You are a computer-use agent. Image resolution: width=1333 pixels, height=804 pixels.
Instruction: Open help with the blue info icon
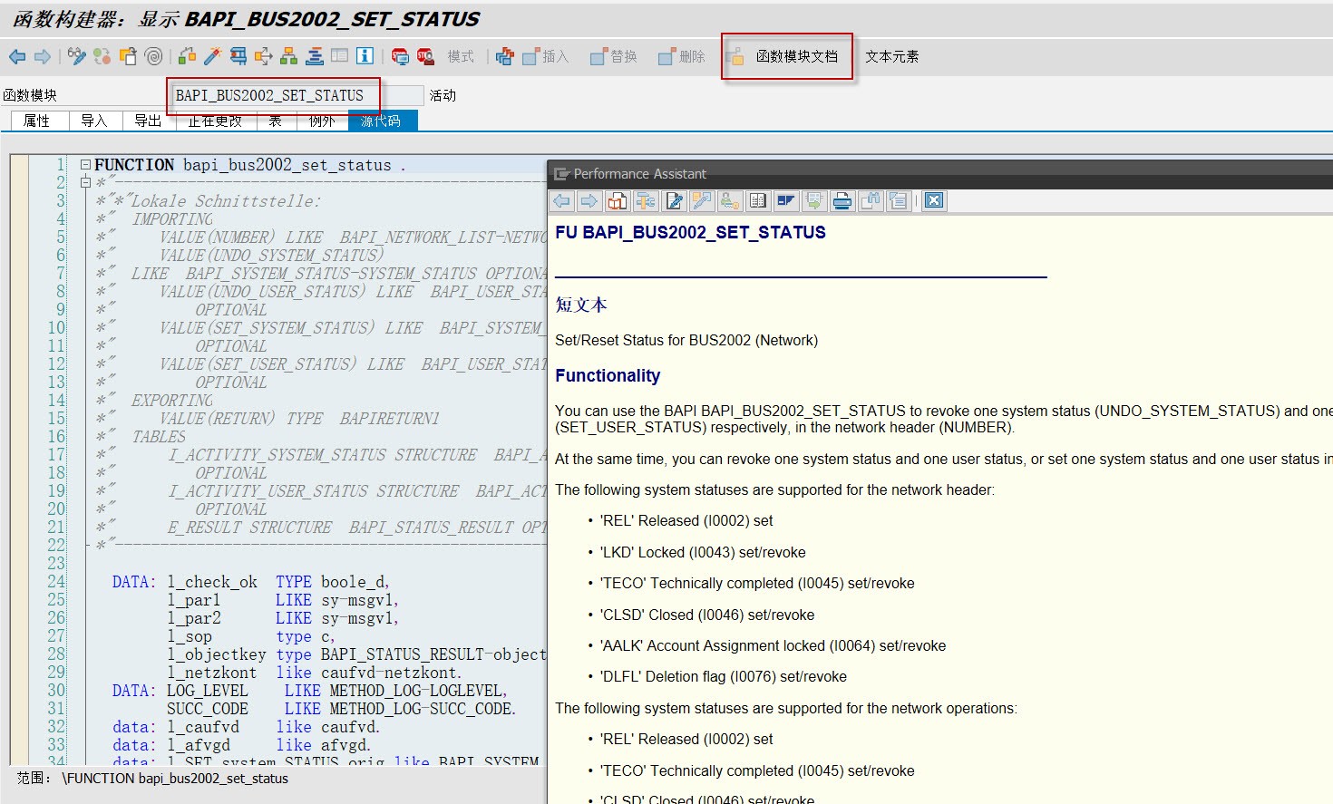(364, 55)
